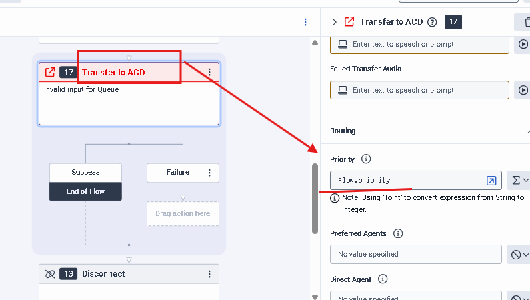Select the End of Flow block
Viewport: 530px width, 300px height.
(85, 191)
